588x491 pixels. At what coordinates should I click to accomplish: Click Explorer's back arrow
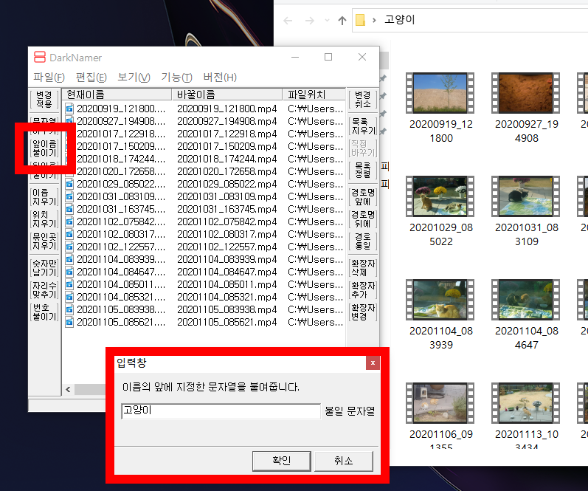(x=288, y=20)
